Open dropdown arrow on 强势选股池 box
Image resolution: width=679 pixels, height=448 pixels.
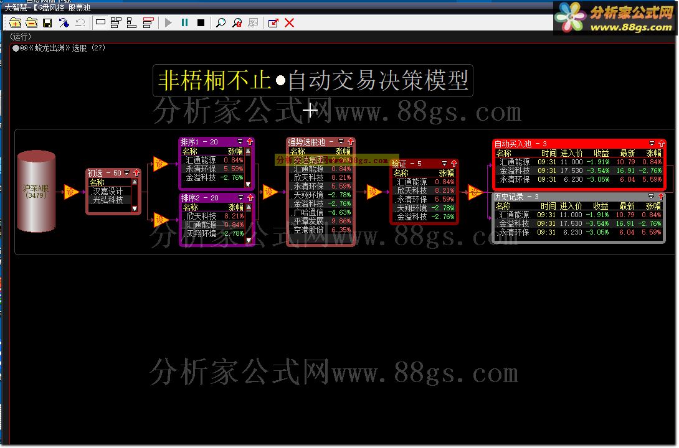pos(341,141)
